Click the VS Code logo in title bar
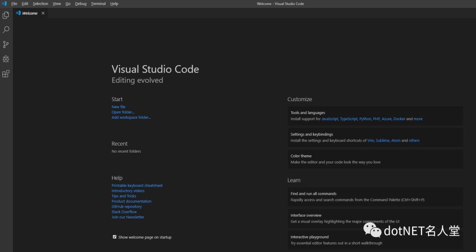 point(4,4)
